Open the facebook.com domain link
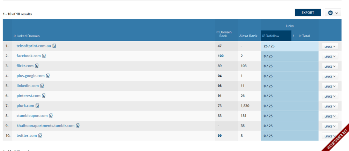The width and height of the screenshot is (349, 151). pos(29,56)
